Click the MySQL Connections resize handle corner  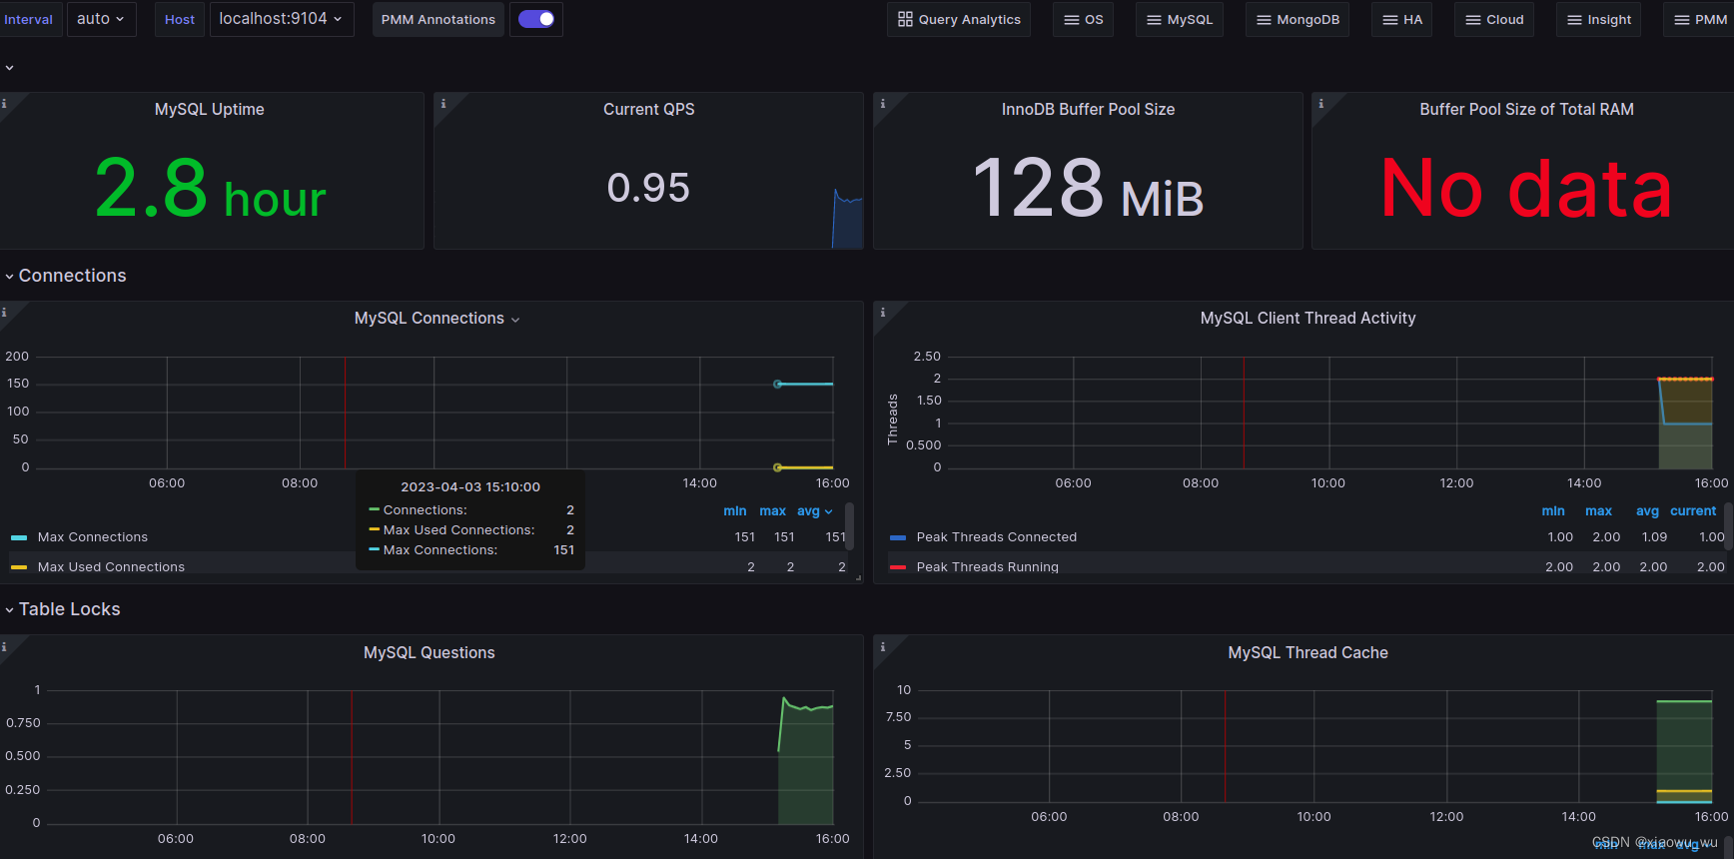click(858, 577)
